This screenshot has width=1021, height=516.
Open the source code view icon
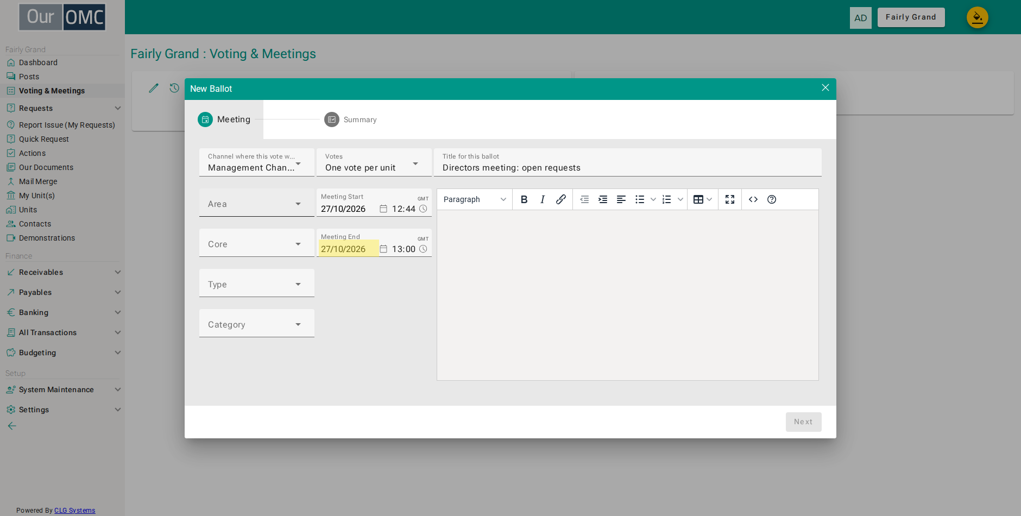(753, 199)
